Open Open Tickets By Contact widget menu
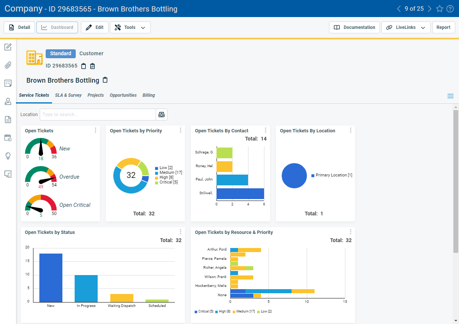 click(x=266, y=130)
